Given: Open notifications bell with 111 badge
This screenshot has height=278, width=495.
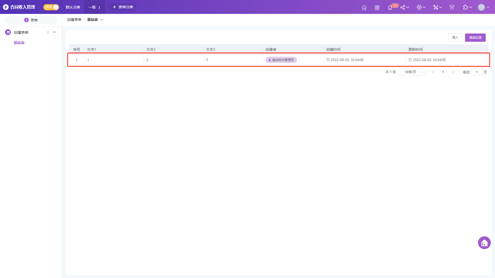Looking at the screenshot, I should tap(390, 7).
